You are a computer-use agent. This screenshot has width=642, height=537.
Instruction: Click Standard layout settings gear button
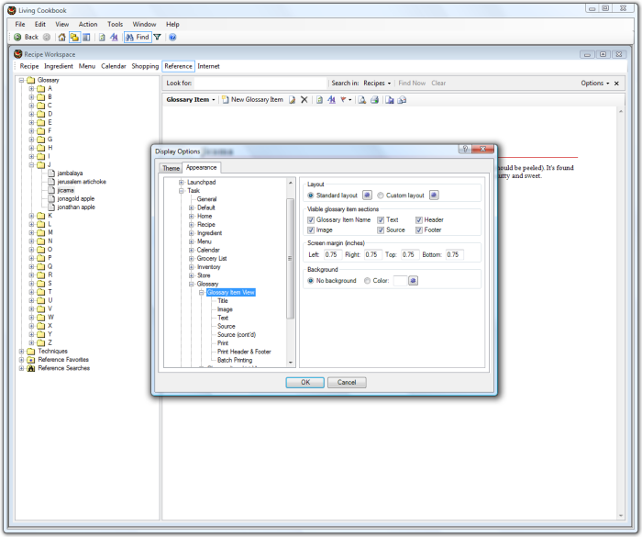click(x=367, y=196)
